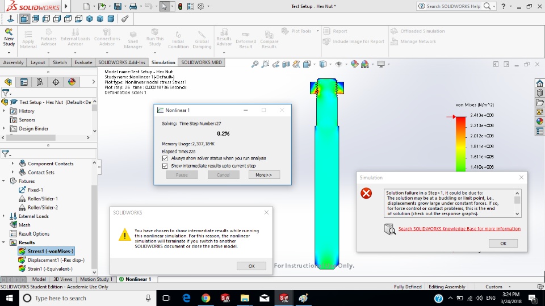Open SOLIDWORKS Help question mark icon
This screenshot has height=306, width=545.
point(503,6)
